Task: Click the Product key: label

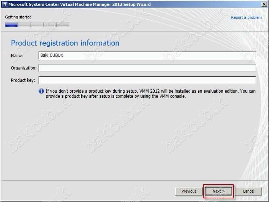Action: pyautogui.click(x=23, y=80)
